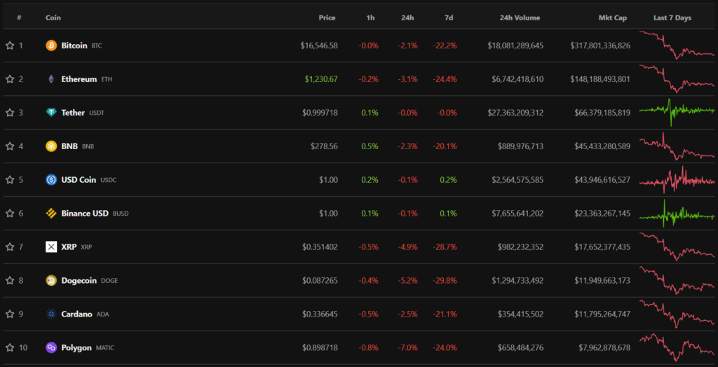Click the Tether coin logo icon
Image resolution: width=718 pixels, height=367 pixels.
coord(51,113)
